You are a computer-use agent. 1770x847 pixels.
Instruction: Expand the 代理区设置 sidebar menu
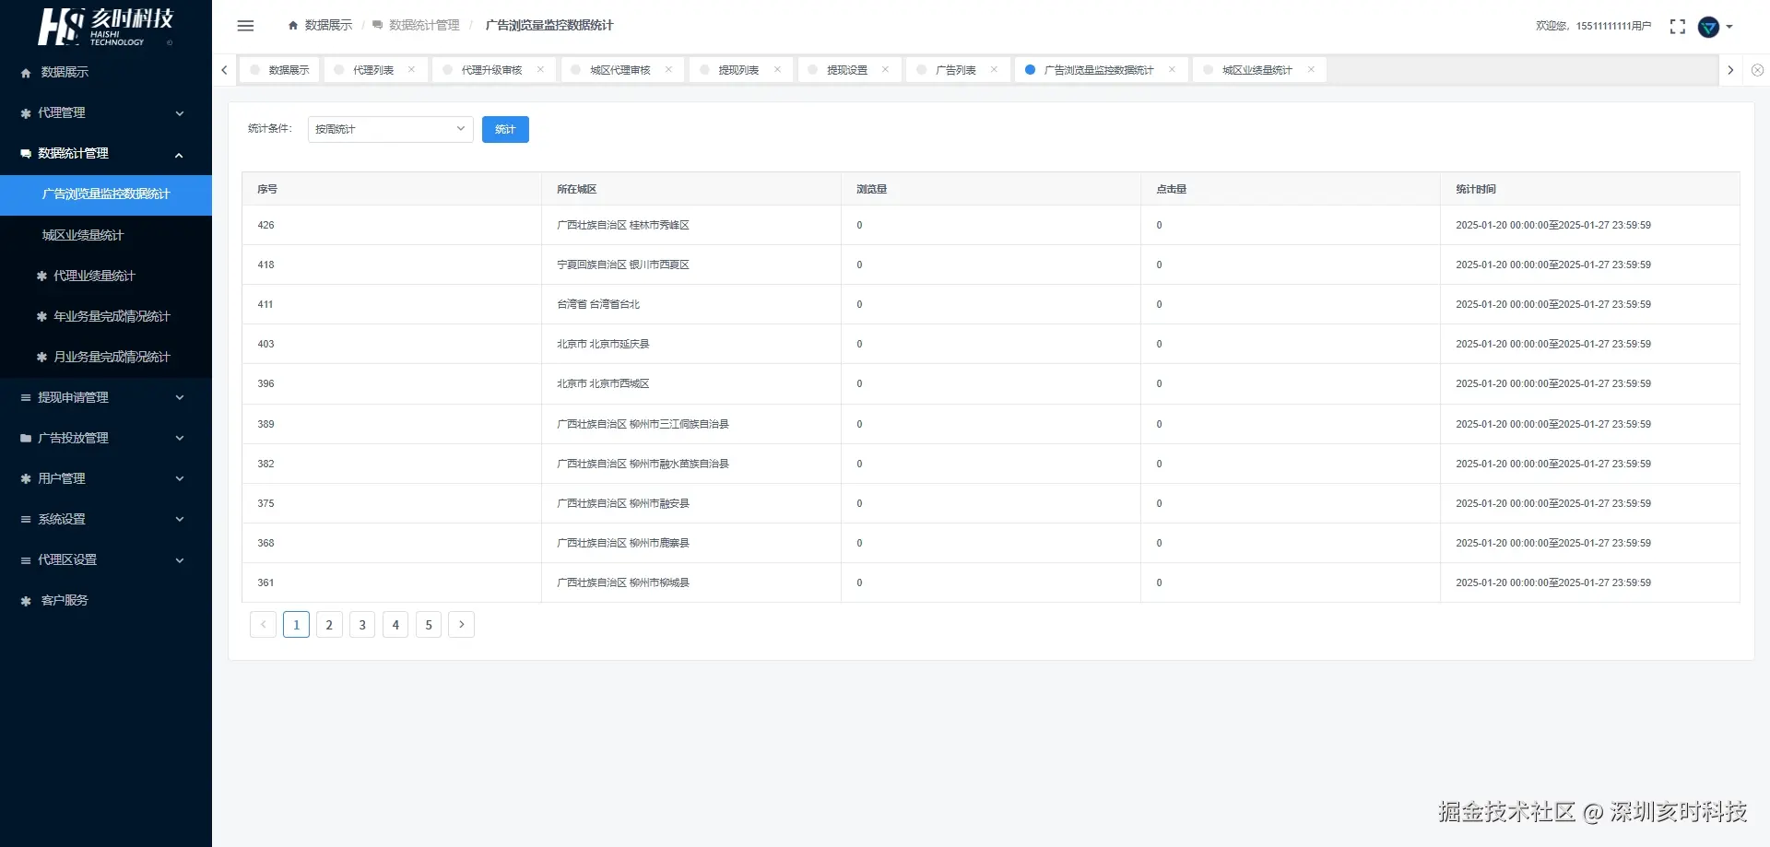pyautogui.click(x=106, y=559)
